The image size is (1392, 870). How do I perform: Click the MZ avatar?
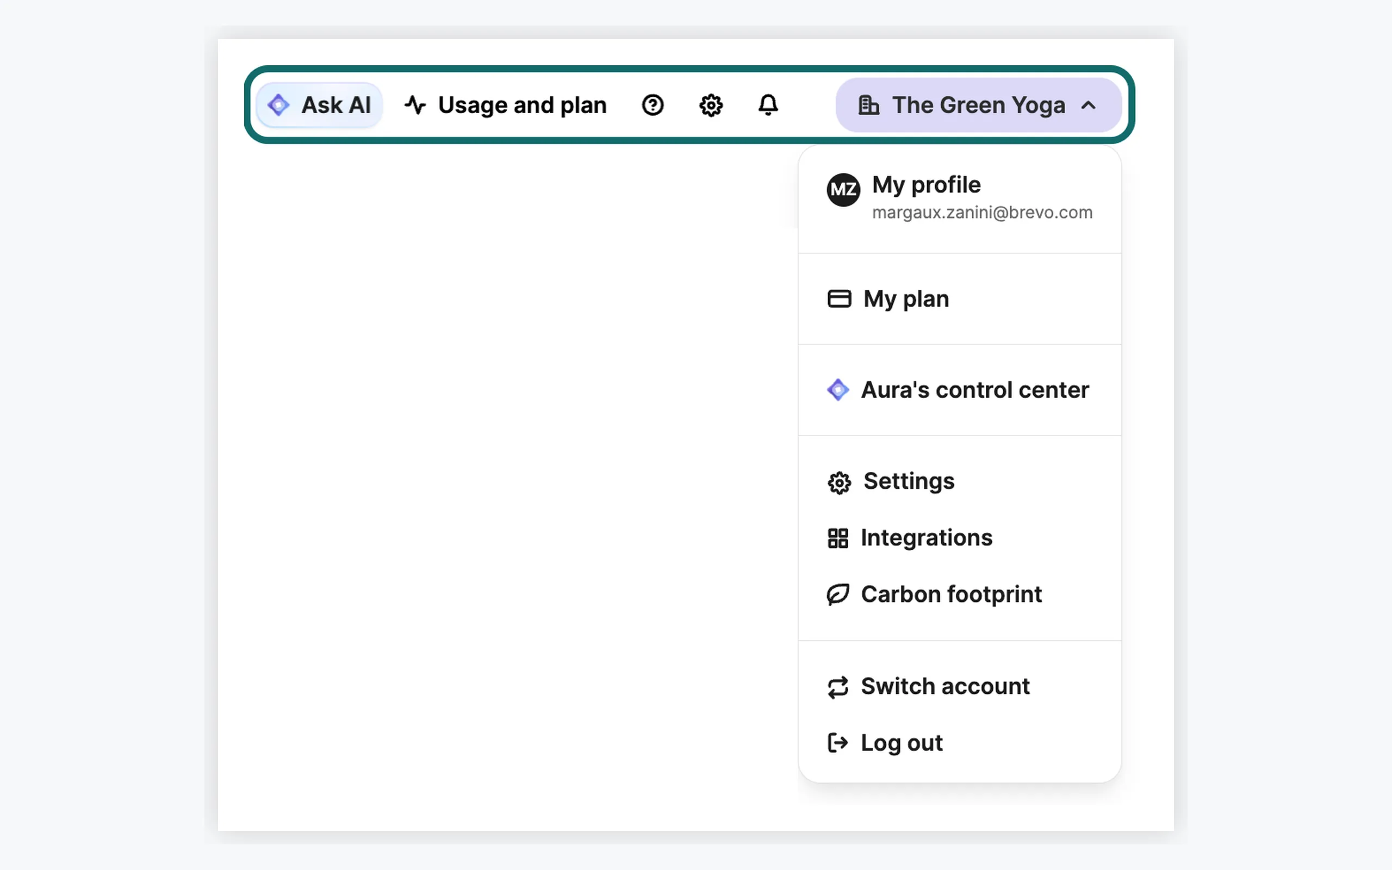click(843, 189)
